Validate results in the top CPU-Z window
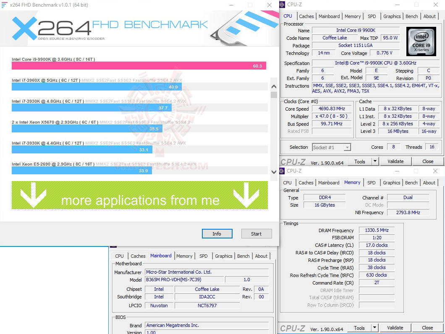The height and width of the screenshot is (334, 445). coord(395,161)
